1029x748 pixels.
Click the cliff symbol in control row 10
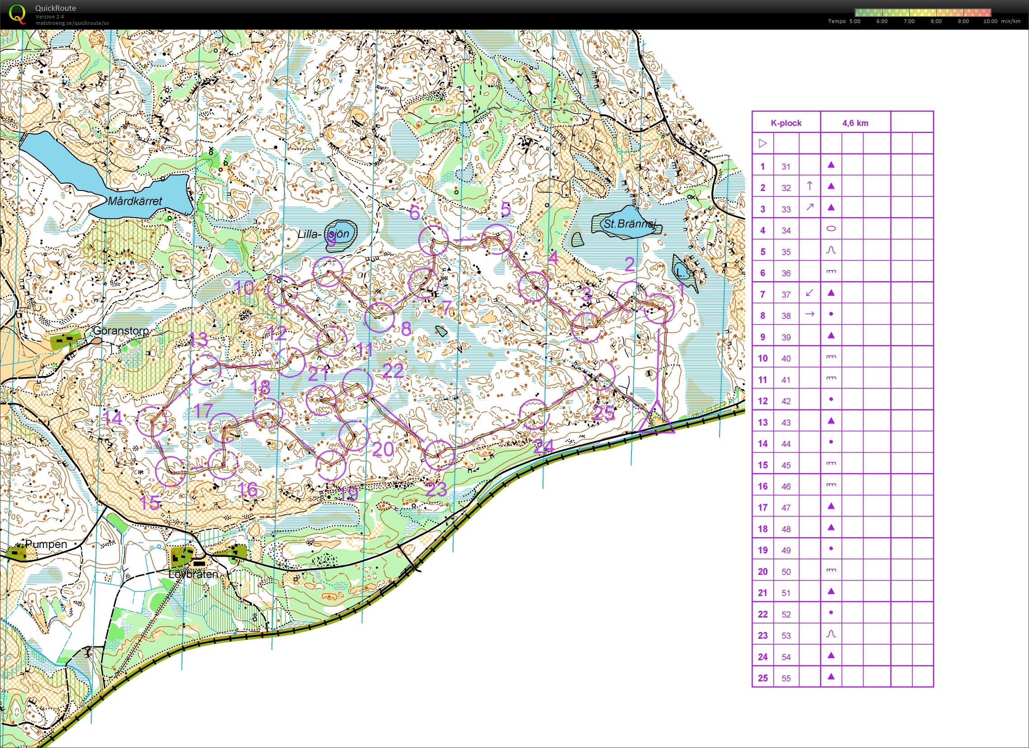[x=831, y=357]
